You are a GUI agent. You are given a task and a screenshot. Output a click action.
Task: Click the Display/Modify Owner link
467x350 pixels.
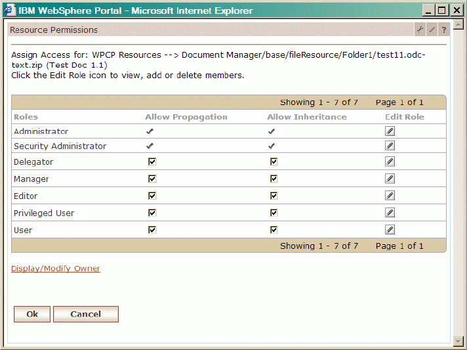[56, 269]
